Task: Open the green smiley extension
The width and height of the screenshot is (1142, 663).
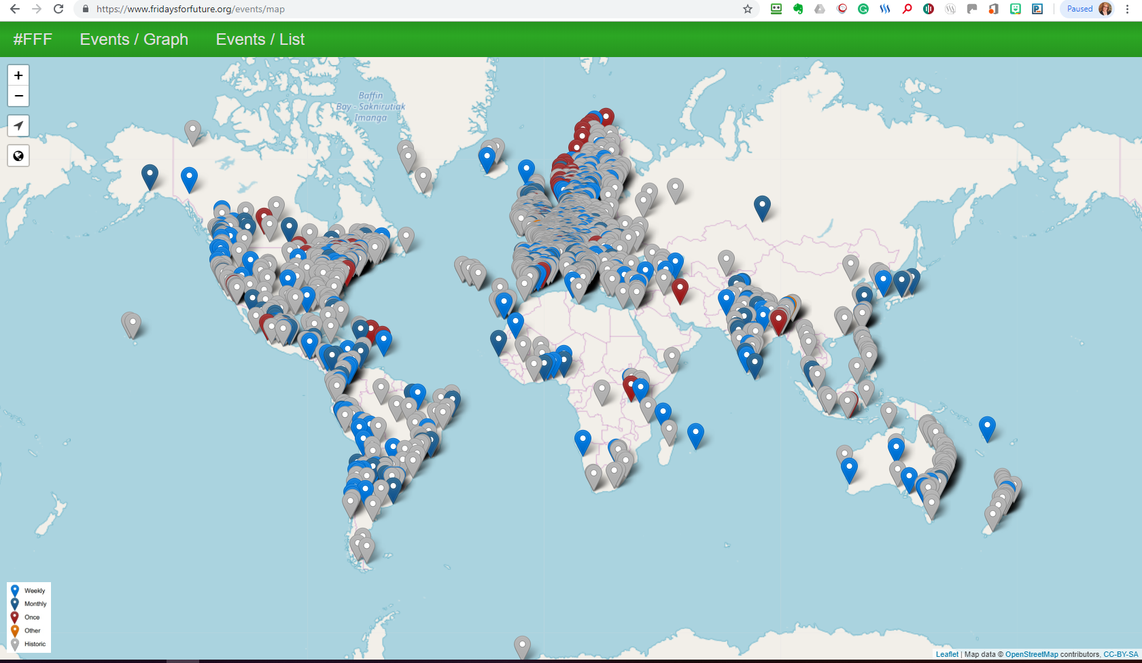Action: point(1016,9)
